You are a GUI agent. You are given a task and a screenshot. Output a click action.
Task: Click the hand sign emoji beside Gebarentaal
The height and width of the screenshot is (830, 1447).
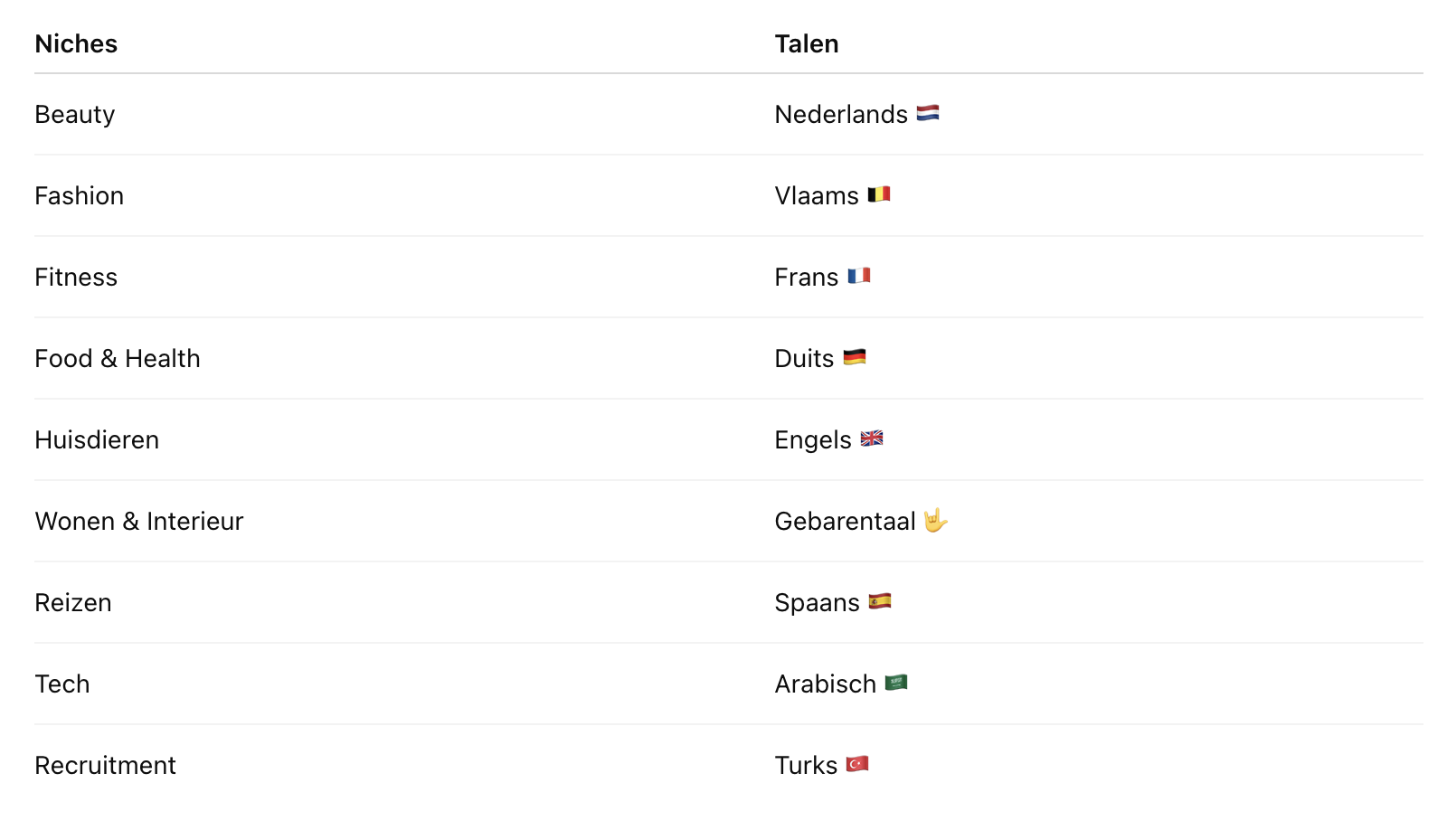(x=936, y=520)
